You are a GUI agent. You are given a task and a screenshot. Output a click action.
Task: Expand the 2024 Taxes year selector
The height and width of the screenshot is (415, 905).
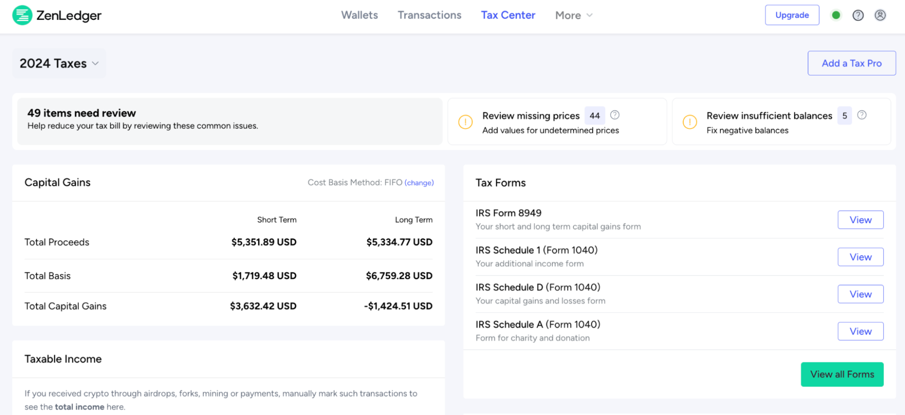(59, 63)
